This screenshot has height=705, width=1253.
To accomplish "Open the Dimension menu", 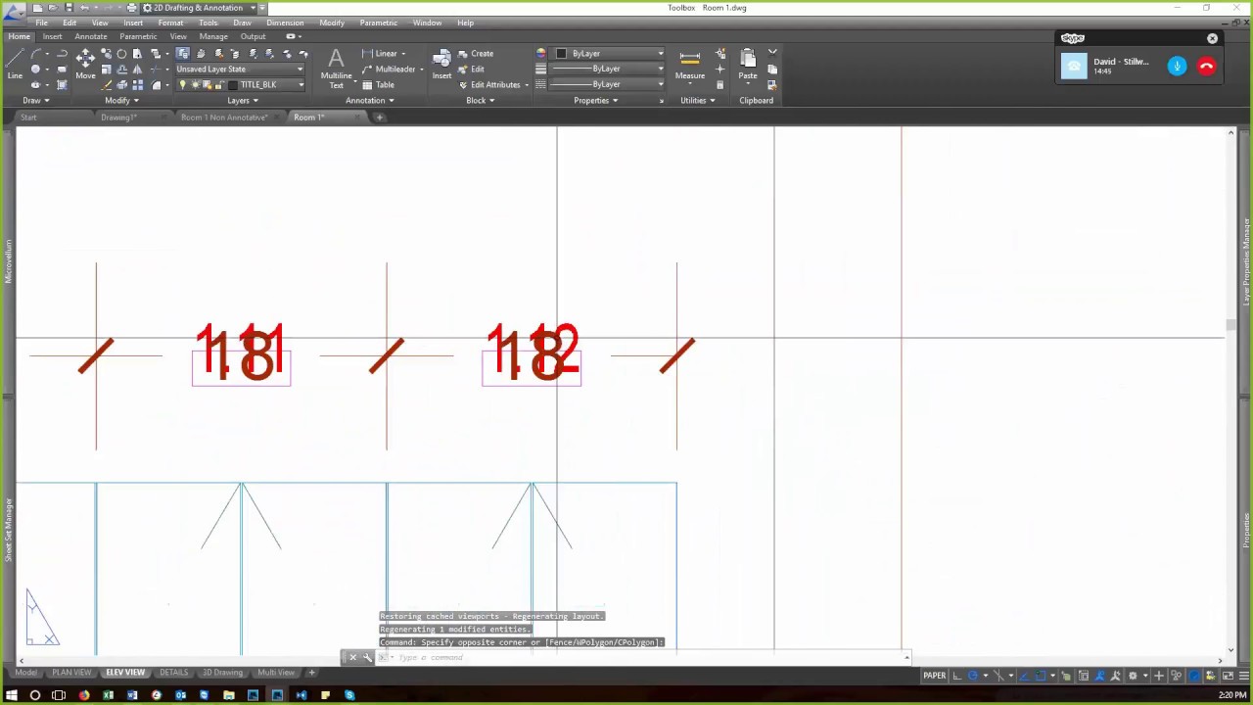I will pyautogui.click(x=285, y=23).
